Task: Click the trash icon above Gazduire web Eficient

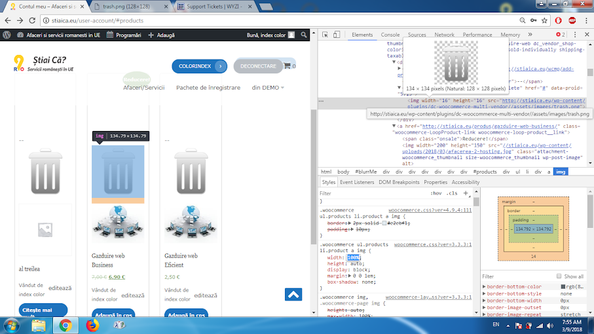Action: coord(191,171)
